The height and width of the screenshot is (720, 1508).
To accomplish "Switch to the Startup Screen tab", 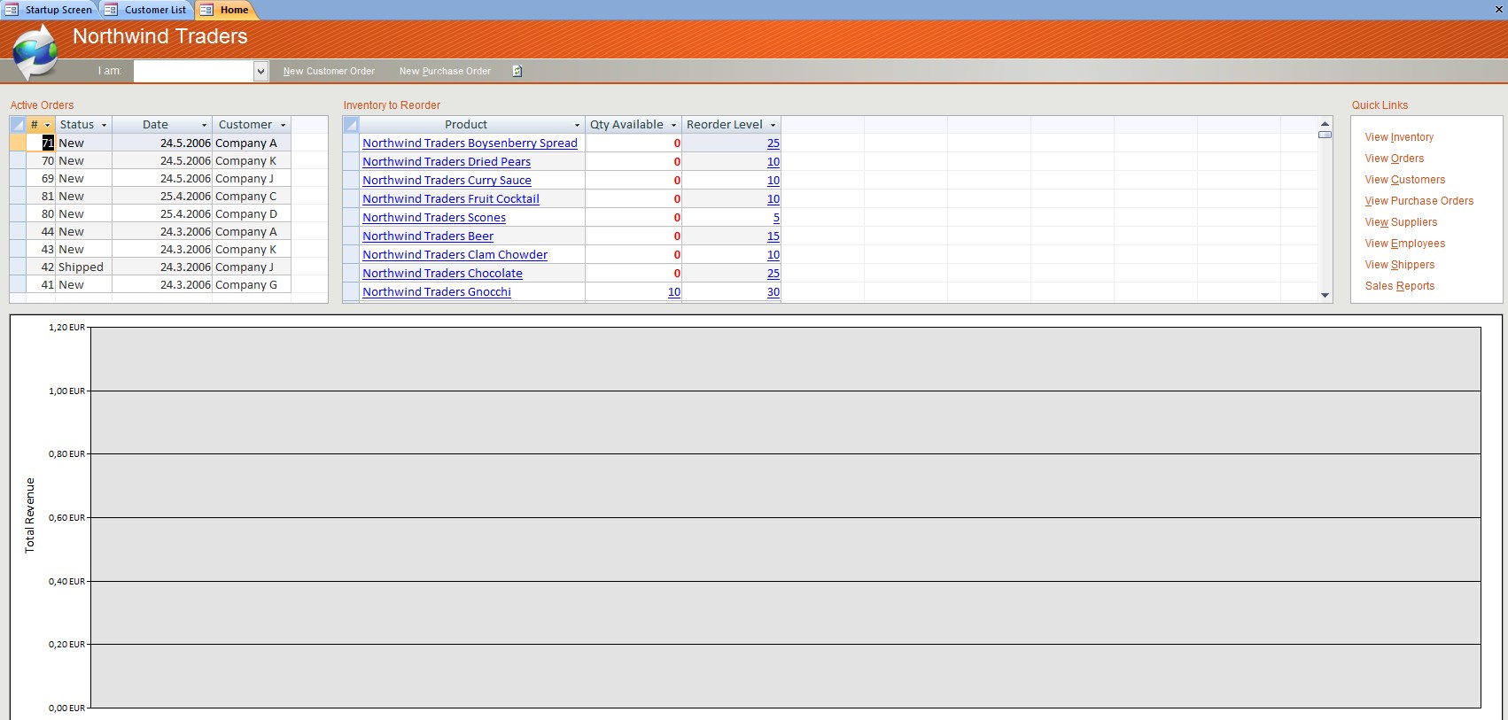I will 58,10.
